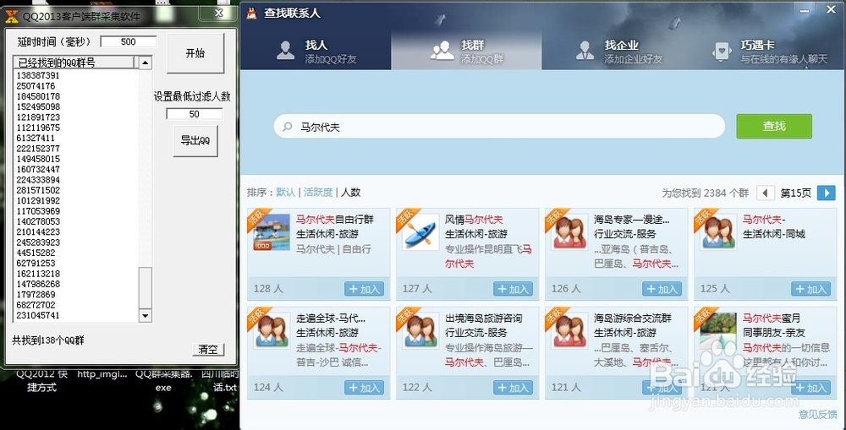846x430 pixels.
Task: Click the QQ群号 list scrollbar thumb
Action: 146,288
